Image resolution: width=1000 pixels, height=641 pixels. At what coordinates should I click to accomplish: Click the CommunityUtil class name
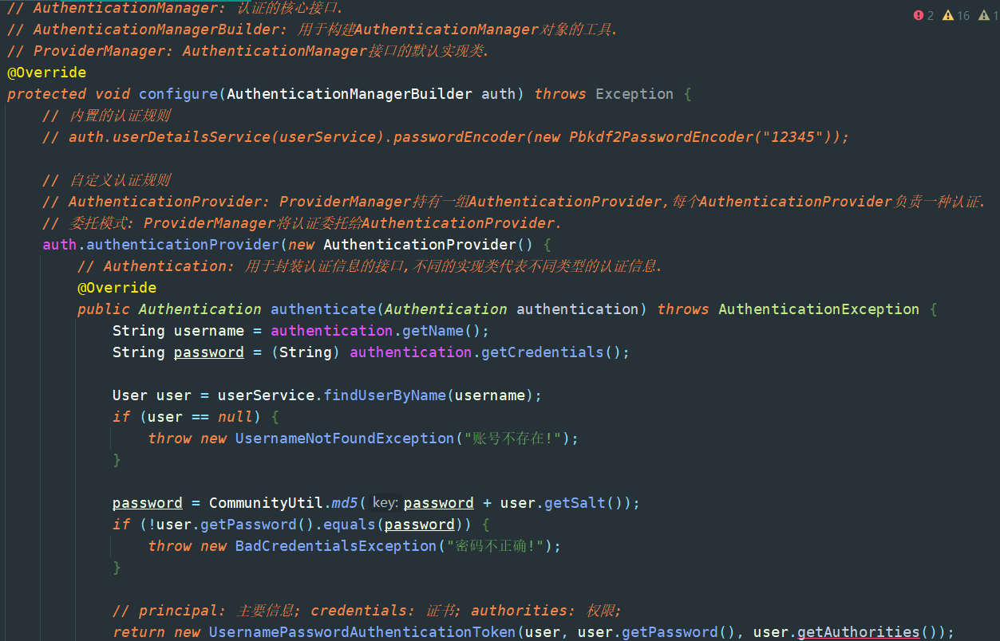[266, 503]
